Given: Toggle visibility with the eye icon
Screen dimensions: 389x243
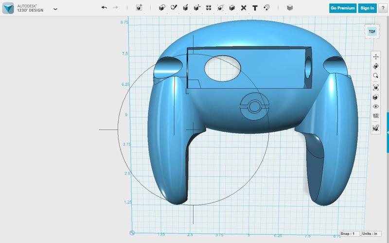Looking at the screenshot, I should point(375,106).
